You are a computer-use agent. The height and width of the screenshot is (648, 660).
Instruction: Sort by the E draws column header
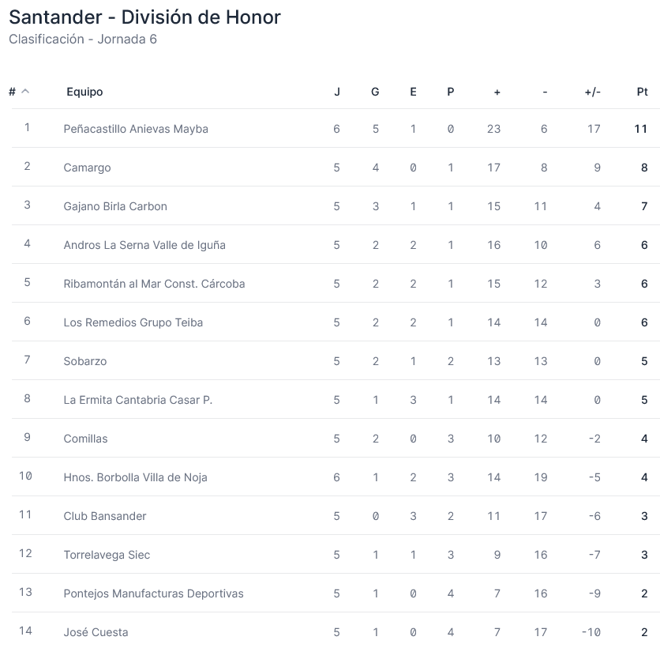click(413, 92)
